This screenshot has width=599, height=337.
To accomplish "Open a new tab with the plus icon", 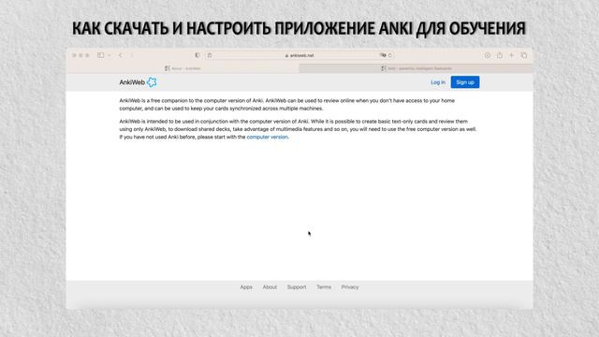I will click(512, 55).
